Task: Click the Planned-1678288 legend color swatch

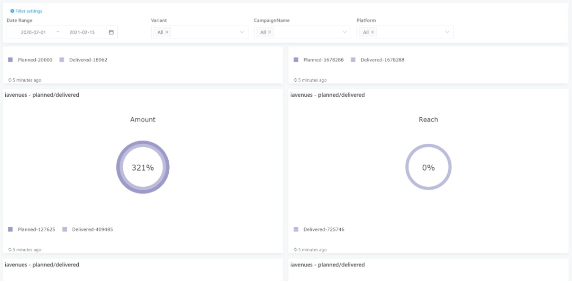Action: click(x=296, y=60)
